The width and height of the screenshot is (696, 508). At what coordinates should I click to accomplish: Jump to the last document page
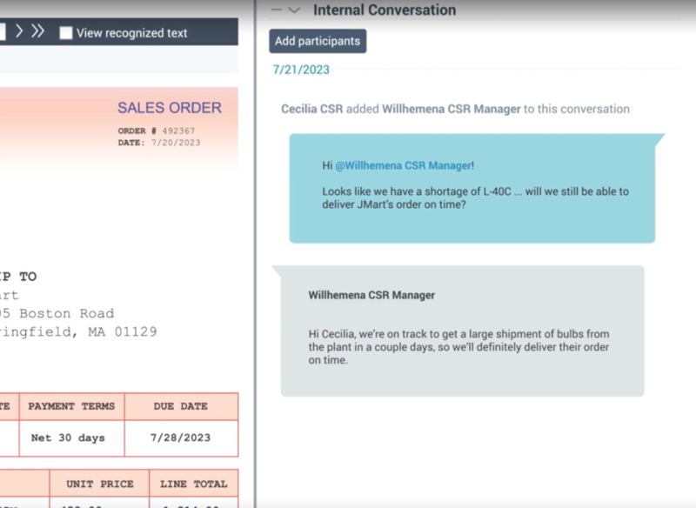[38, 32]
